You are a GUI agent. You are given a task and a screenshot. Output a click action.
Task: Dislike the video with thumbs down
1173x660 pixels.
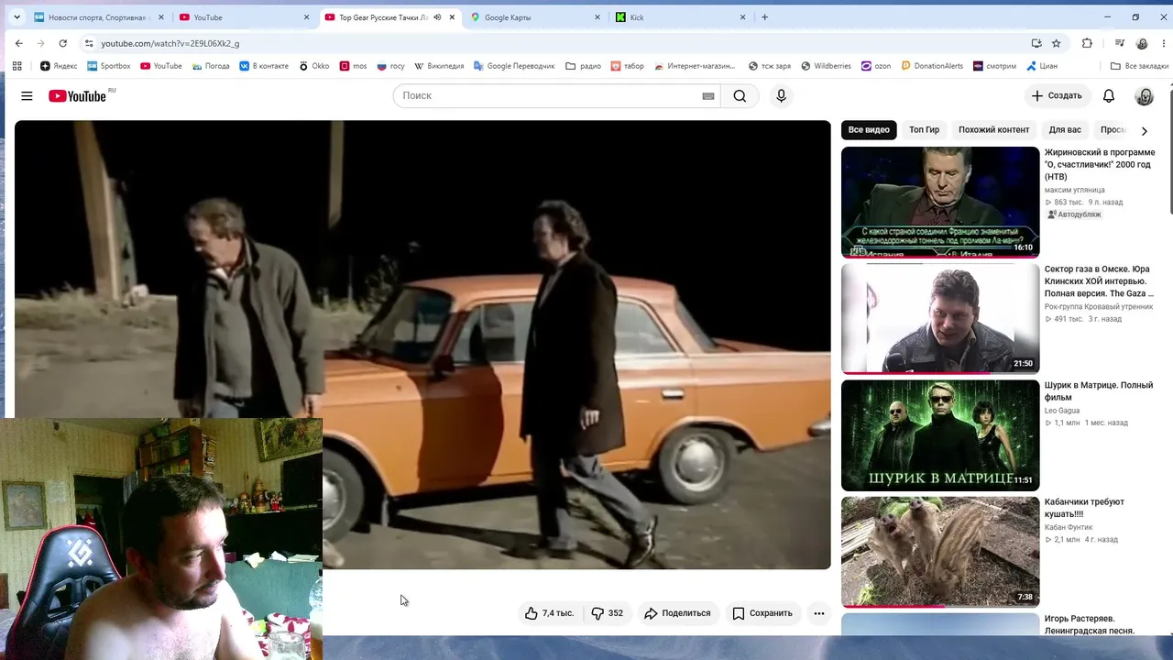point(607,613)
